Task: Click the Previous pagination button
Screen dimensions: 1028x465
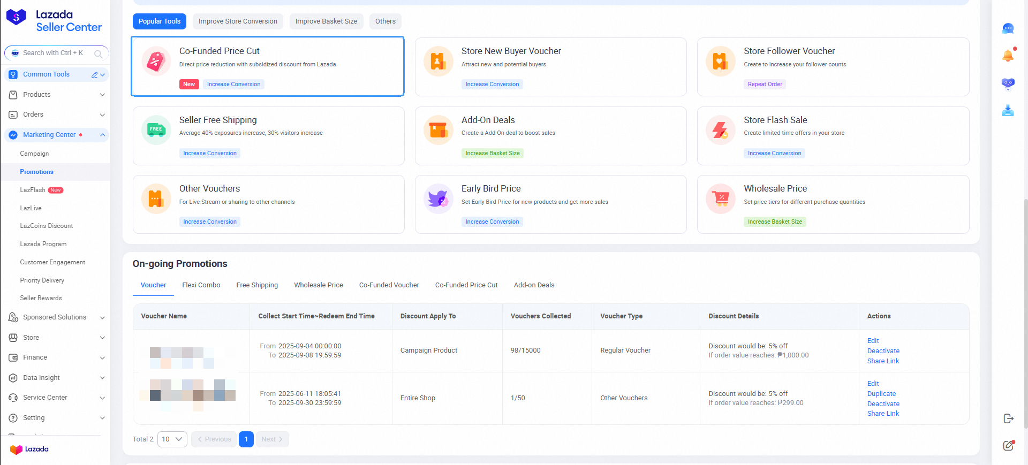Action: tap(214, 439)
